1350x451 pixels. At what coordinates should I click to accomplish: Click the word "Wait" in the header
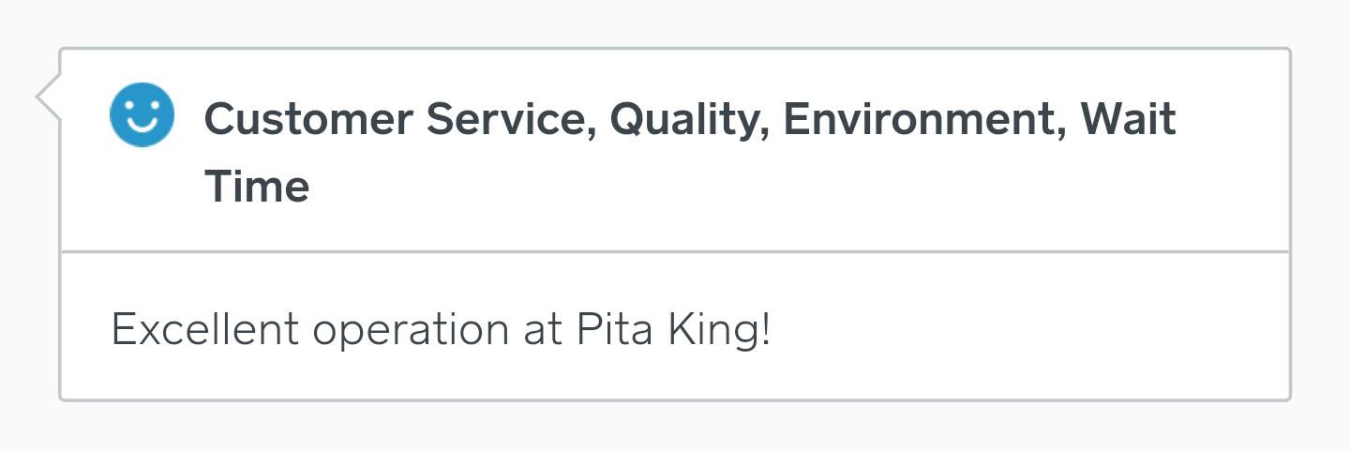pyautogui.click(x=1128, y=120)
